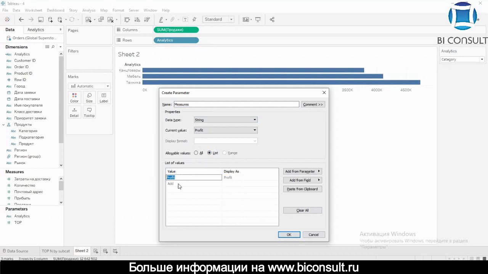Click the Show mark labels icon

[x=185, y=19]
